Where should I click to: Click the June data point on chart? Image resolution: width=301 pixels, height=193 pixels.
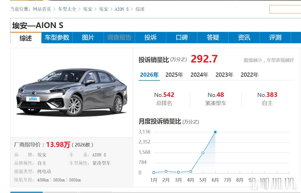[x=215, y=132]
